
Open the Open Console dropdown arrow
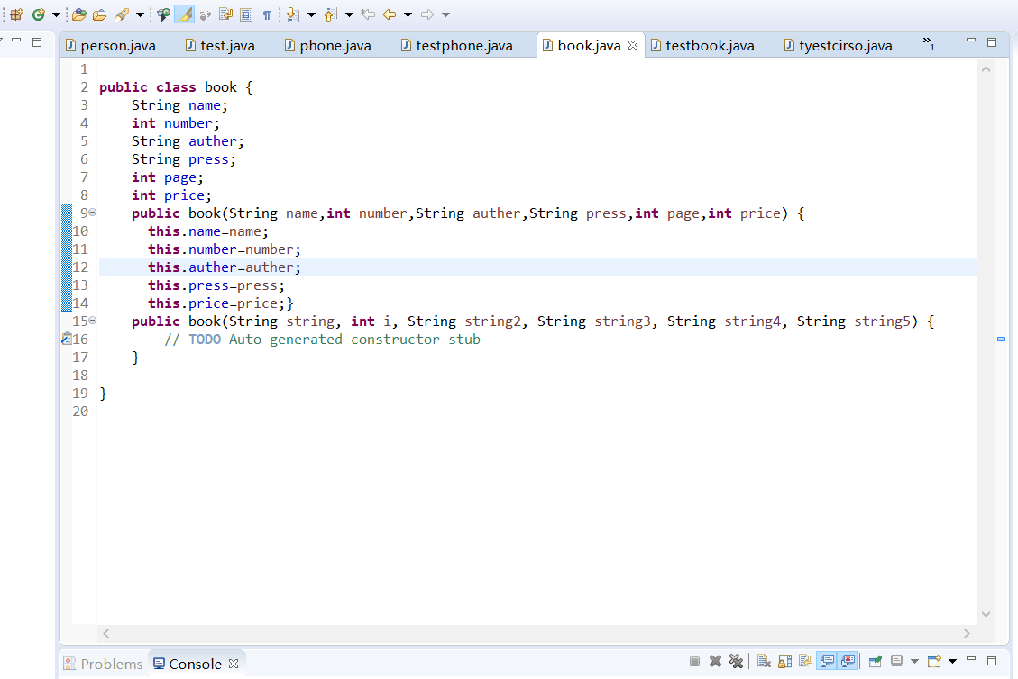point(952,662)
